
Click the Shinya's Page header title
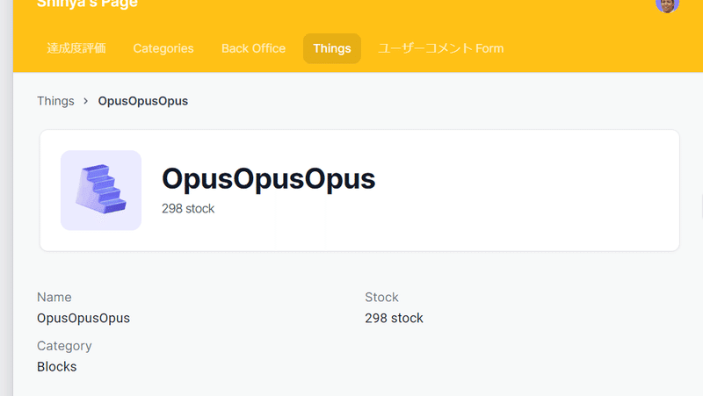point(87,4)
